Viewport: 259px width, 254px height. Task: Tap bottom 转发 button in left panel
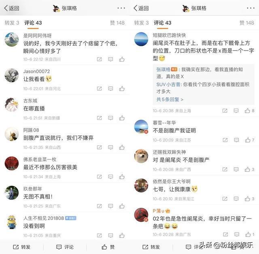click(x=21, y=247)
